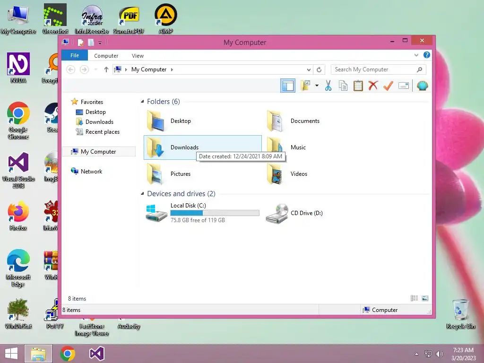Click File Explorer on the taskbar
Viewport: 484px width, 363px height.
(38, 354)
